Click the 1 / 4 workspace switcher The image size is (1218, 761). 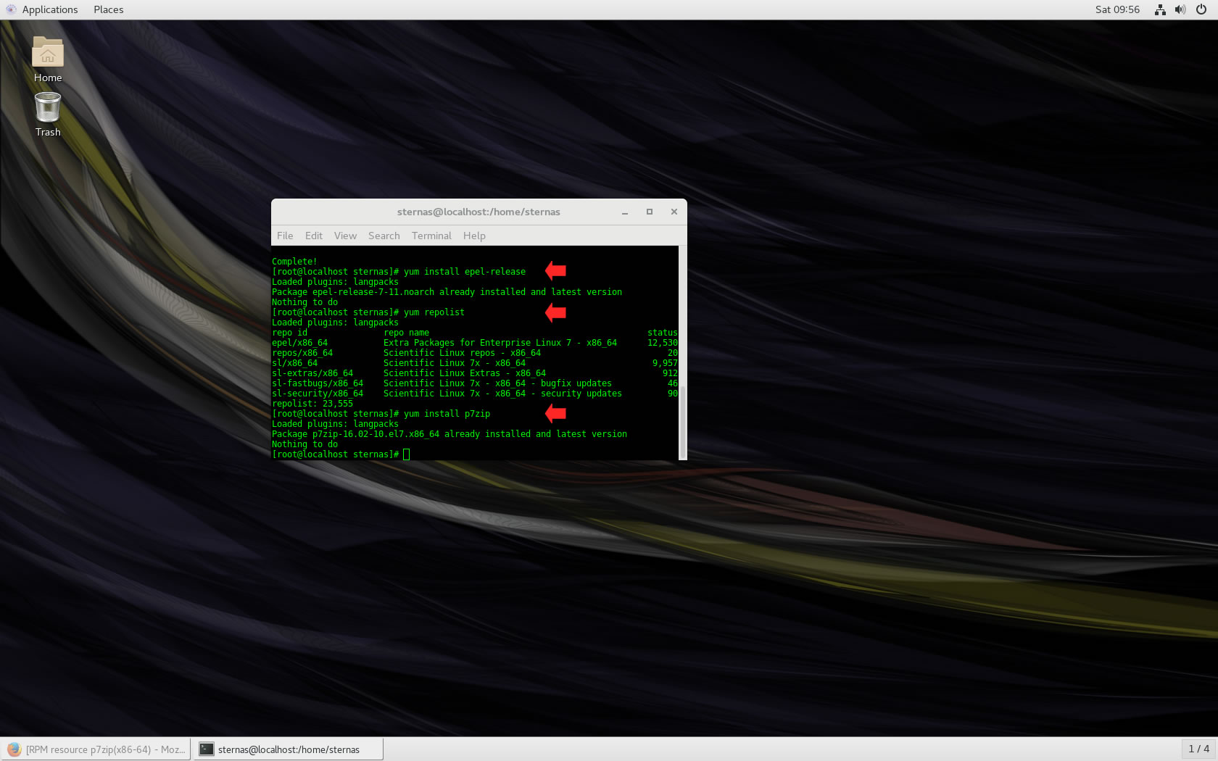(x=1198, y=749)
